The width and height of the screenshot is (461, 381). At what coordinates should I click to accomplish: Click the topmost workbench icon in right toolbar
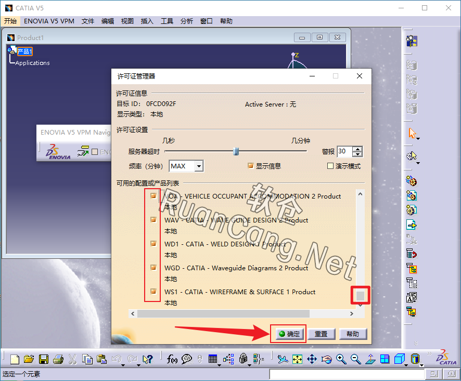click(412, 41)
